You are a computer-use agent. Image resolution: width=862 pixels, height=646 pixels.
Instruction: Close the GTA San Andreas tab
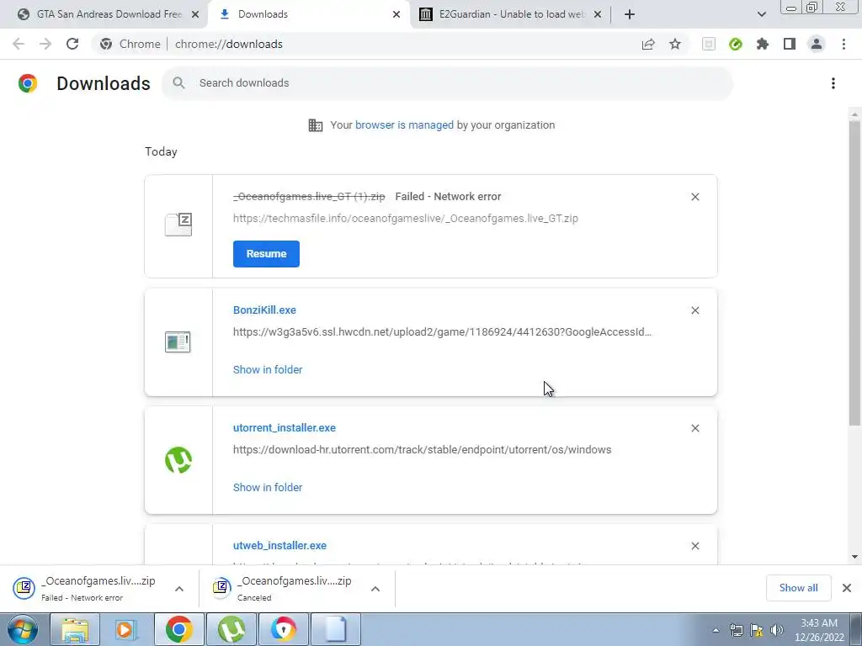coord(195,14)
